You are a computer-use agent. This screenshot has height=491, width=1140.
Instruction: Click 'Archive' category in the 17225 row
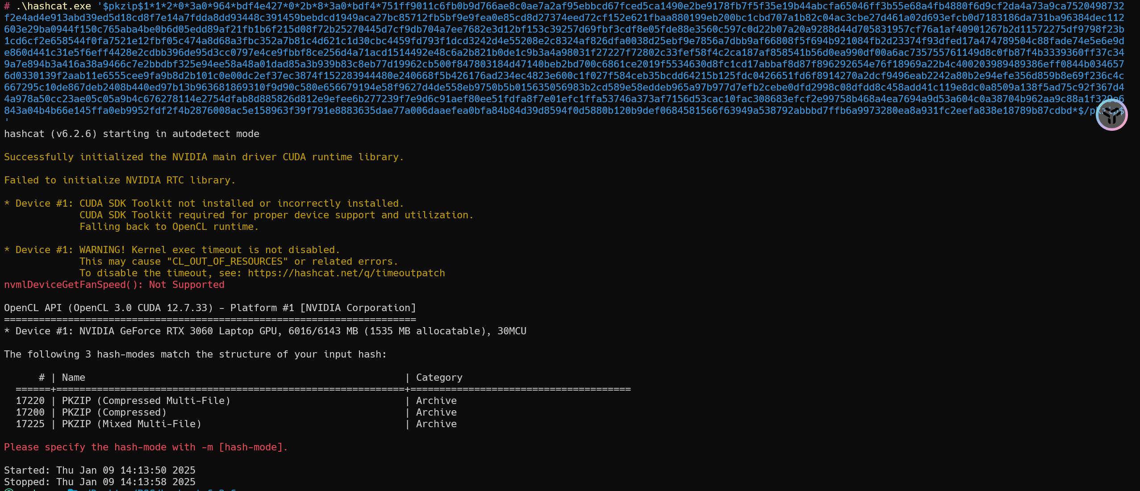click(436, 424)
